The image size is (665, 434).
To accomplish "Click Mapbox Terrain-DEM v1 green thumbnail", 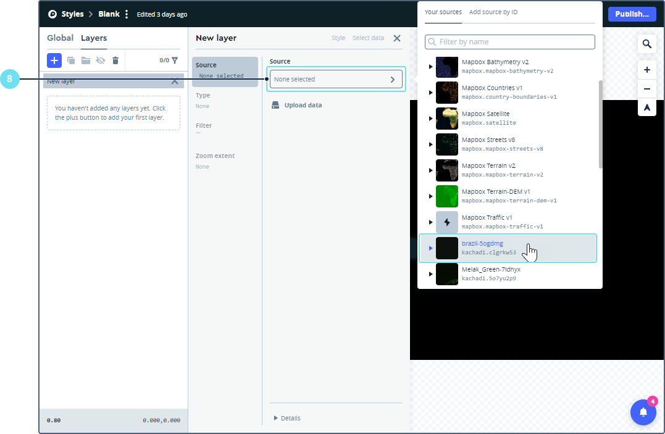I will (447, 196).
